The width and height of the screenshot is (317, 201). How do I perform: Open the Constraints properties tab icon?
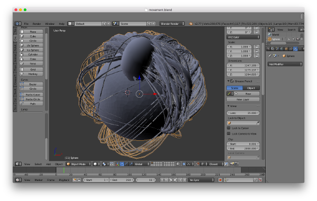[x=291, y=49]
